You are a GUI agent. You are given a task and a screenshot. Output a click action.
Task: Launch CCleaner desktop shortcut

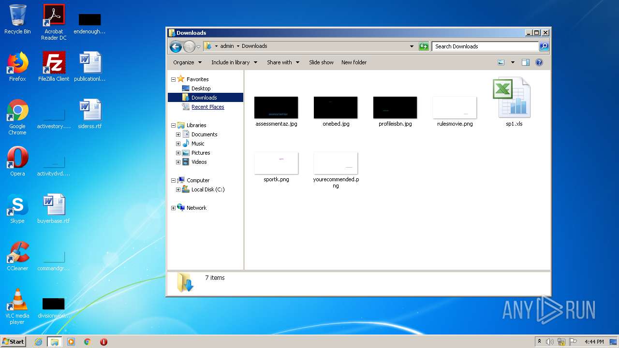(17, 256)
